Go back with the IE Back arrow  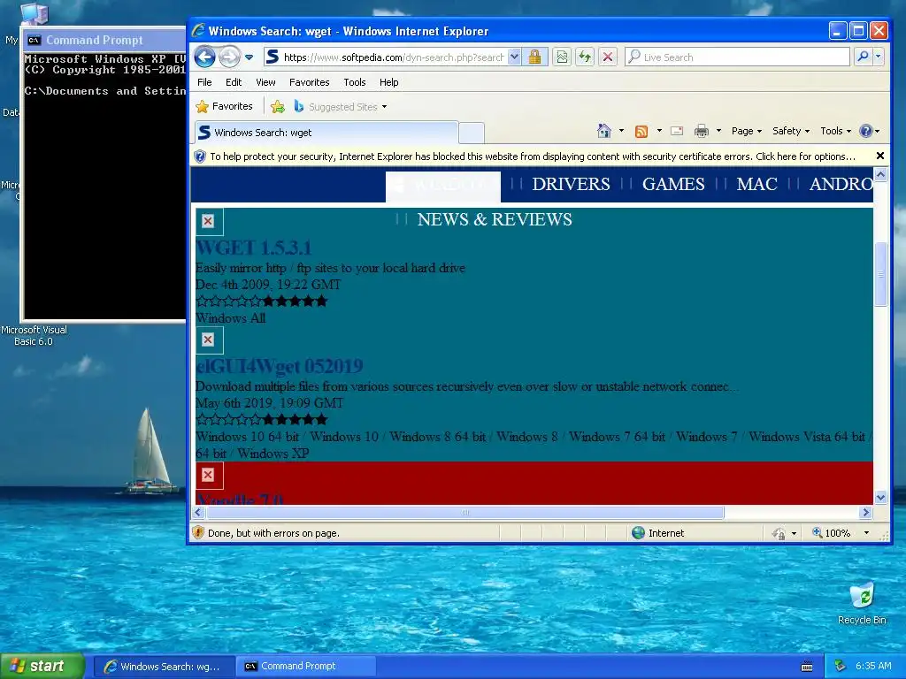pos(204,57)
